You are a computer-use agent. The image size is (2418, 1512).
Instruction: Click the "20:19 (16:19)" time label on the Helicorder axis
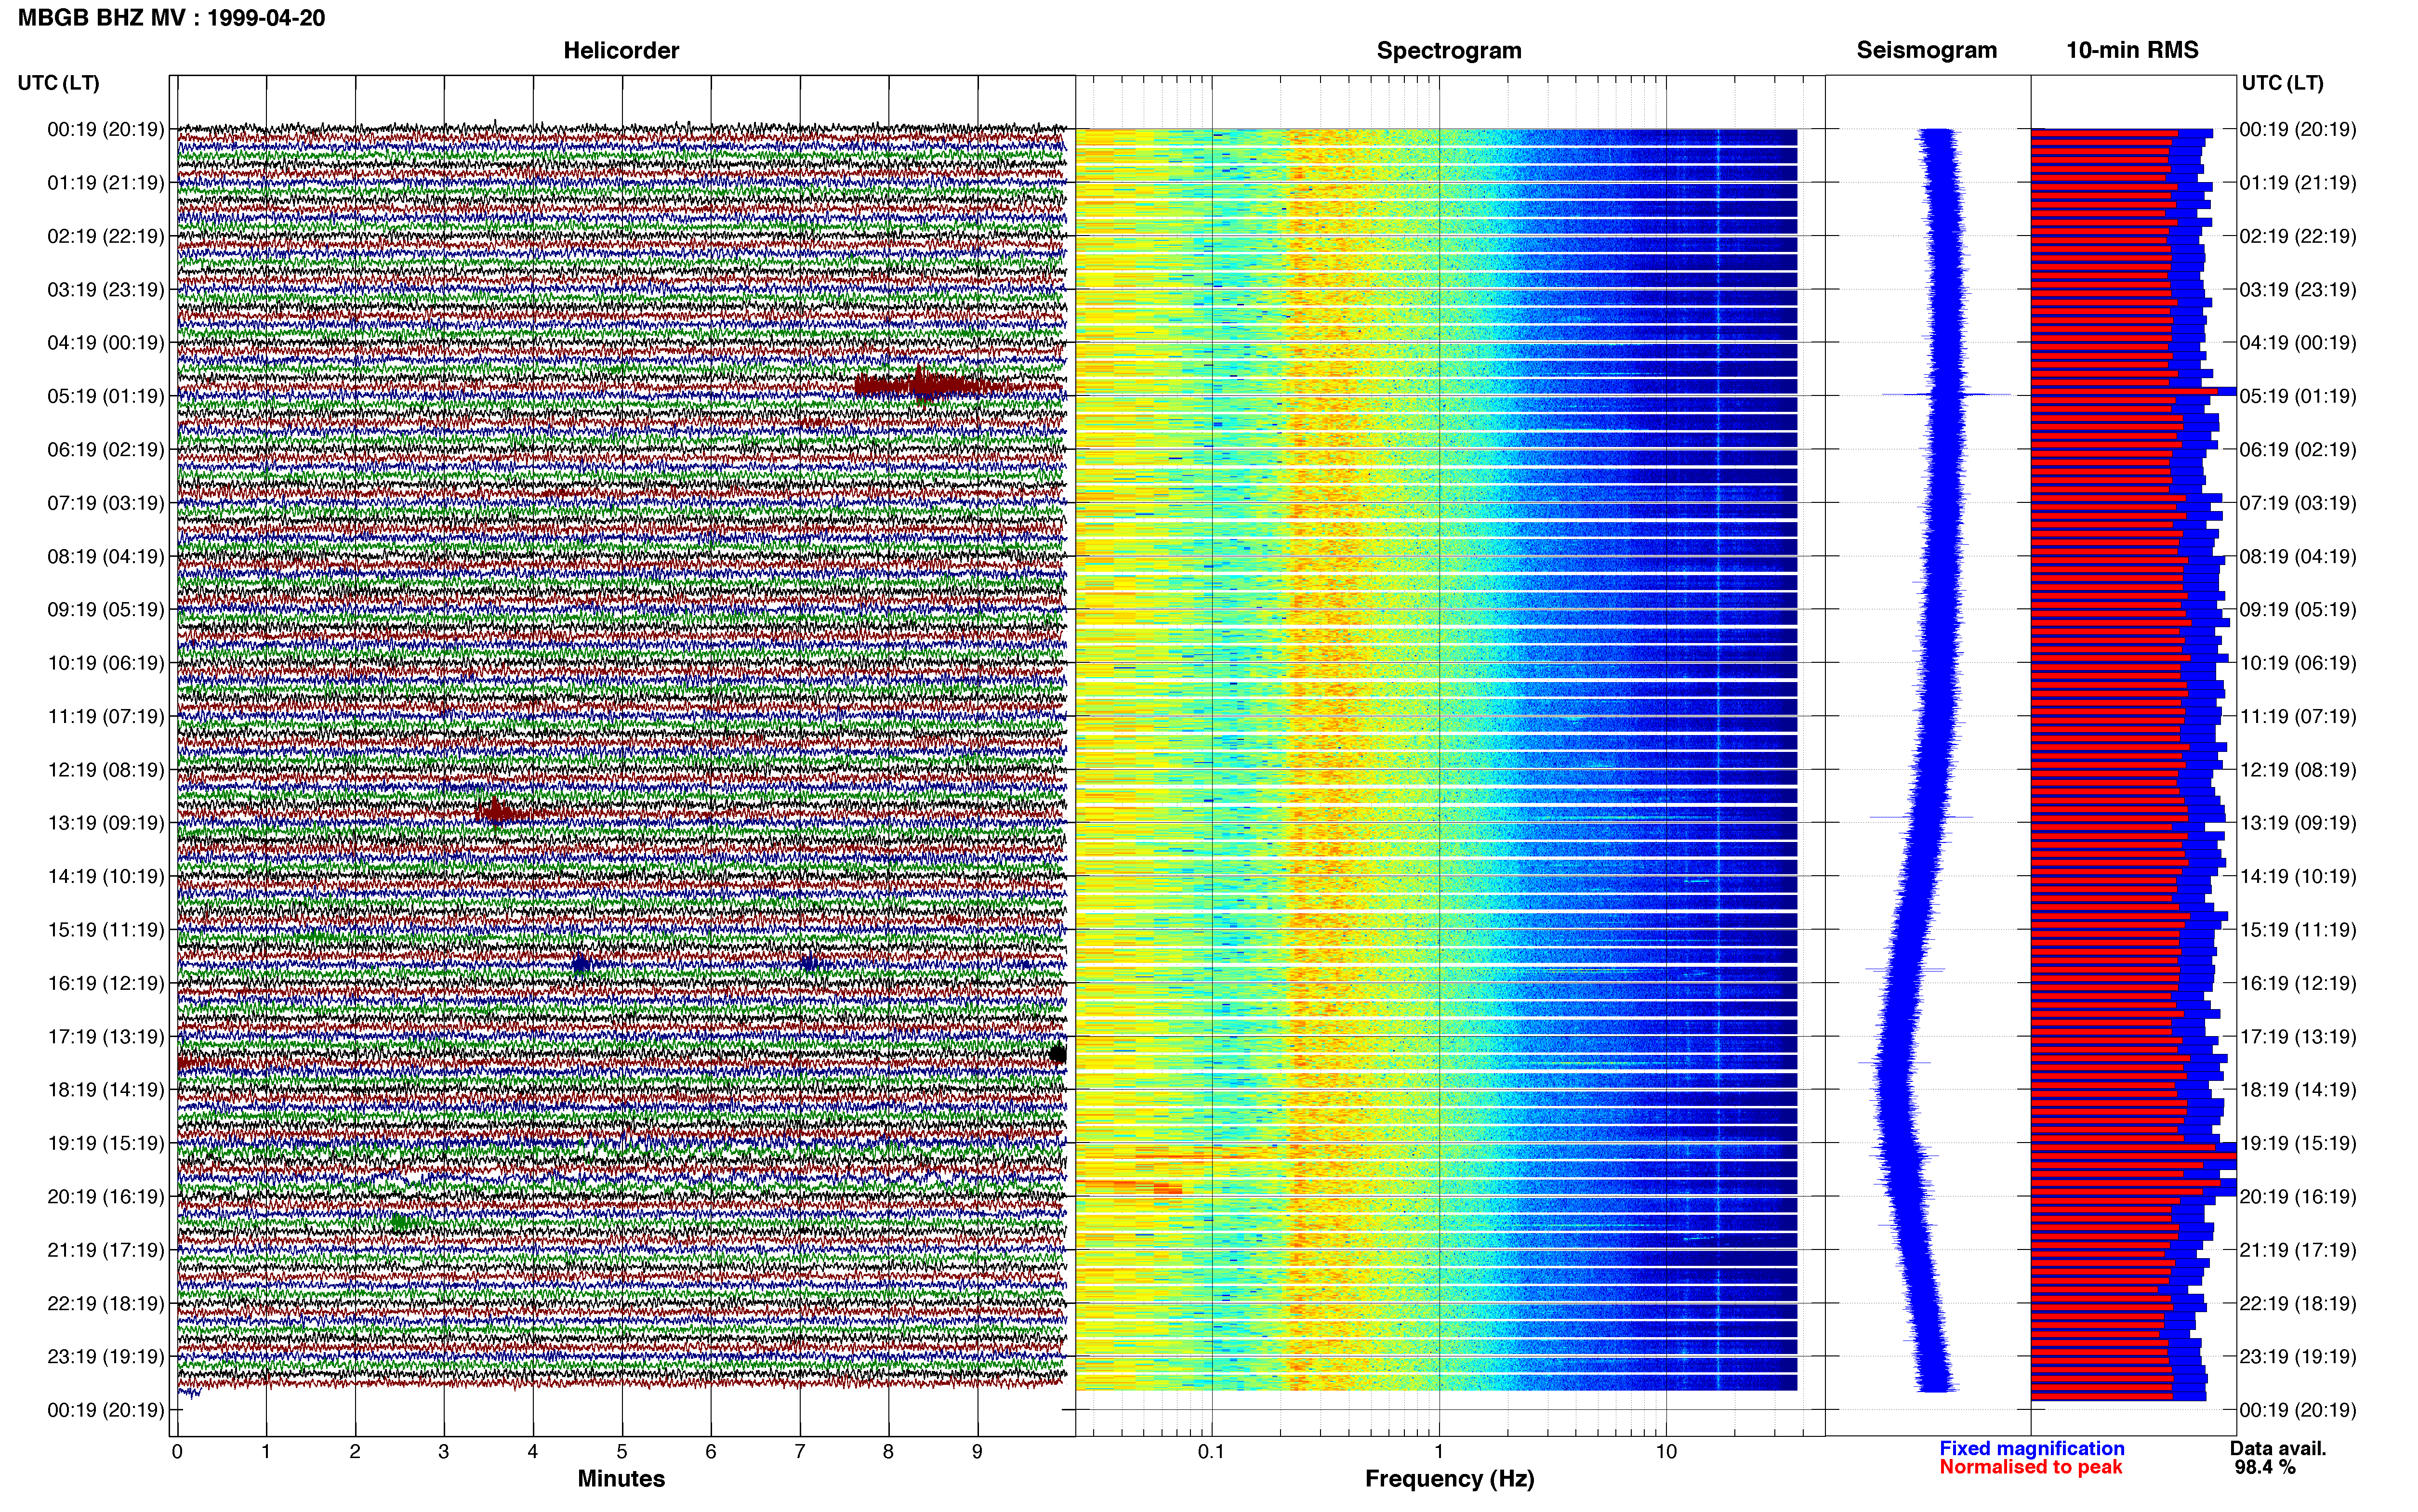tap(105, 1196)
